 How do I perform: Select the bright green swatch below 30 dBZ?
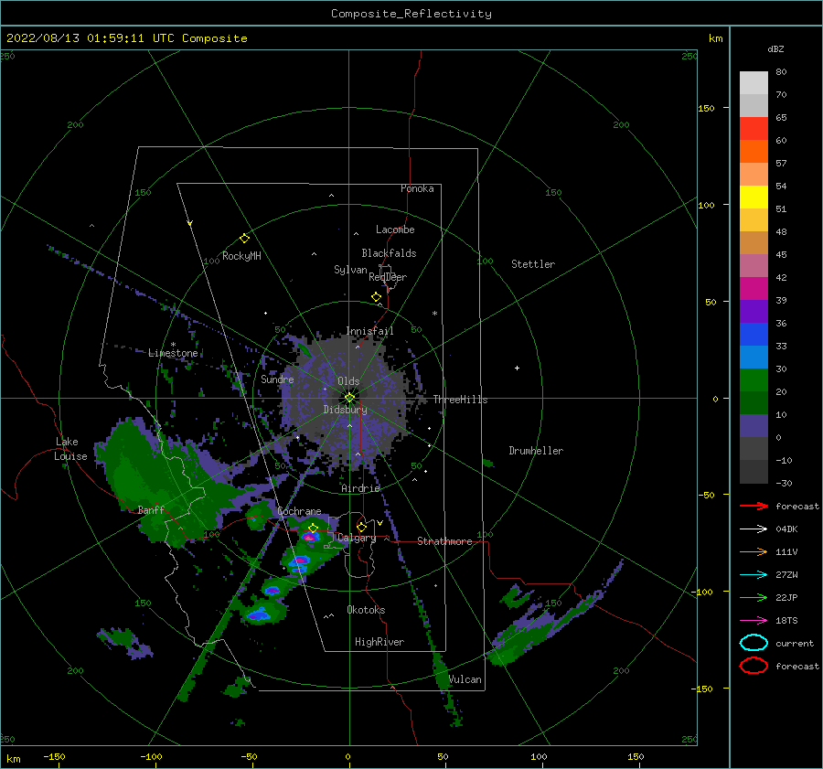[x=754, y=380]
